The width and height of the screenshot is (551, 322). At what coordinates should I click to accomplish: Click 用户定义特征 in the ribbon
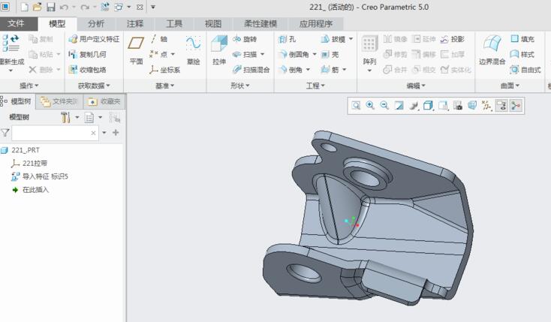click(x=94, y=39)
